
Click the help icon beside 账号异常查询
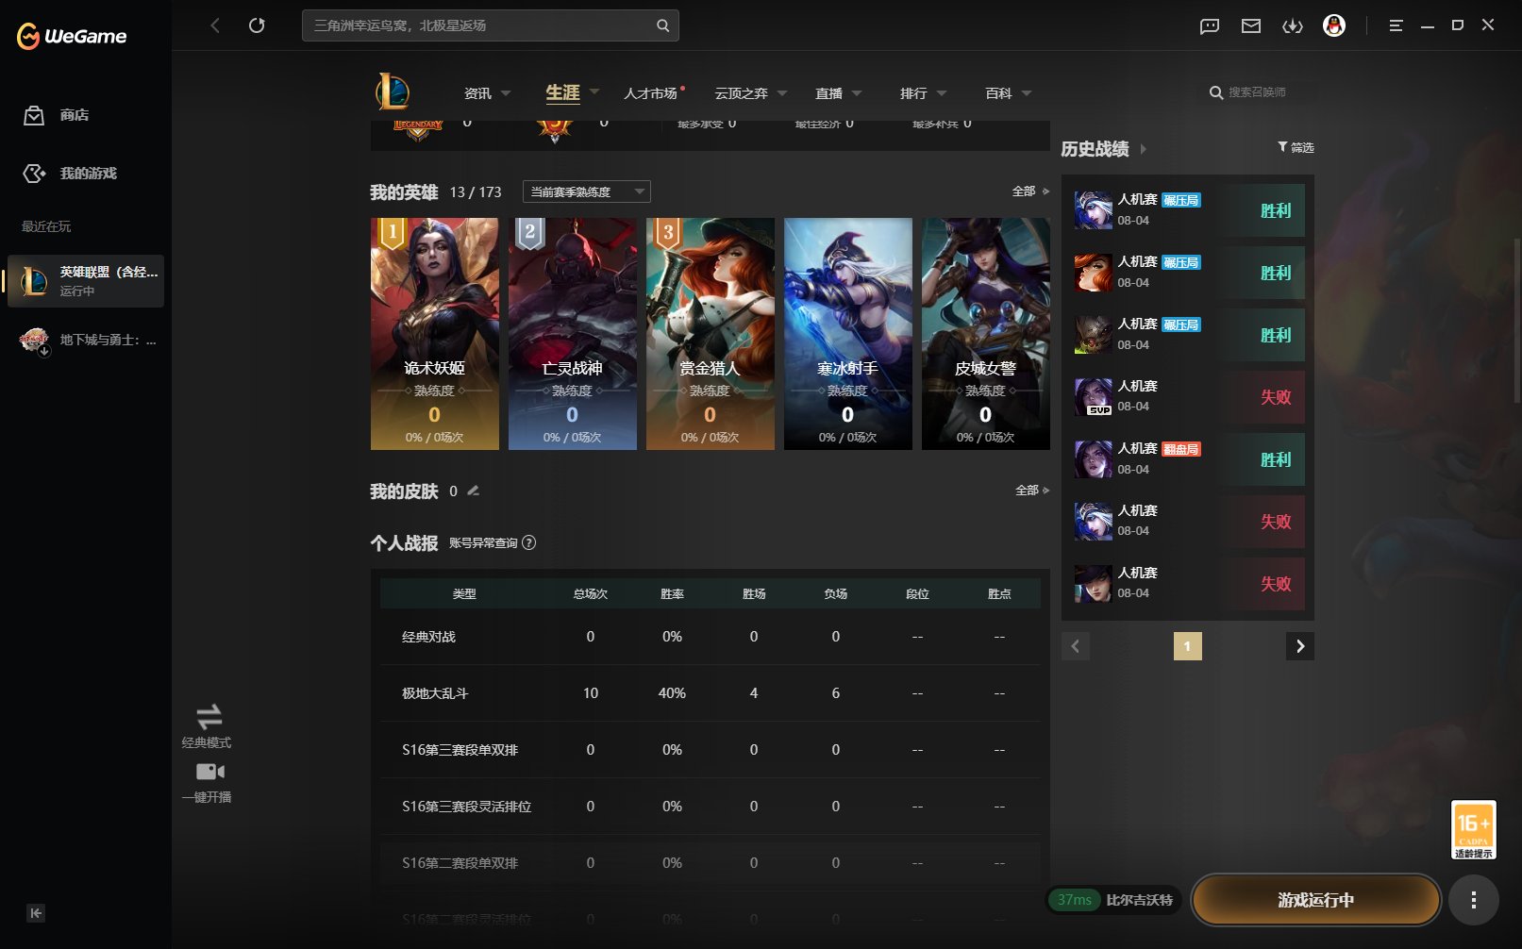tap(529, 542)
